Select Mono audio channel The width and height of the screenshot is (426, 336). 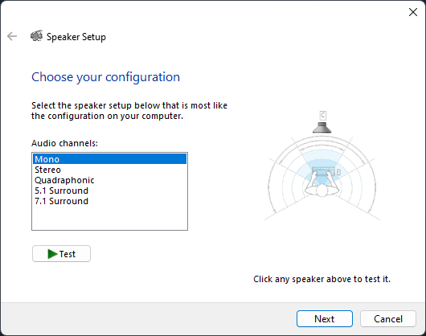coord(110,159)
